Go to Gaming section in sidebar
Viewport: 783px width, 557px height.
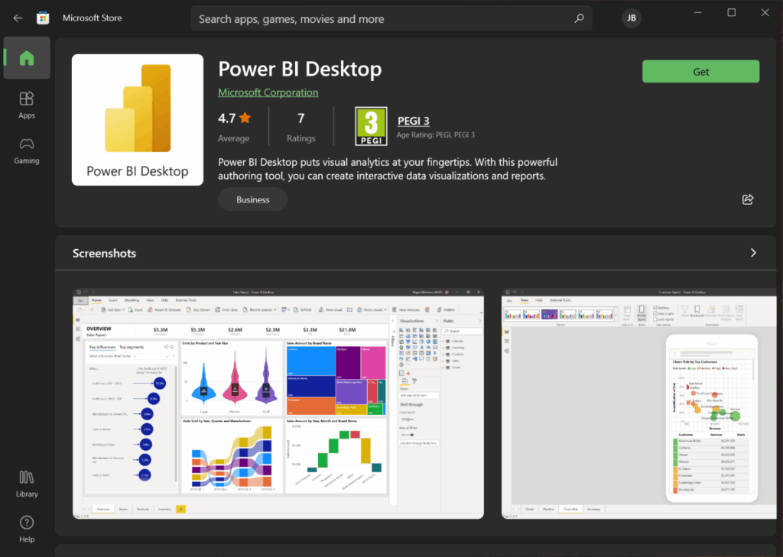(x=27, y=151)
